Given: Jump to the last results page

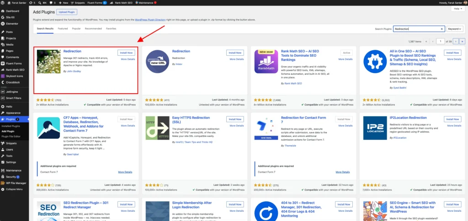Looking at the screenshot, I should point(463,41).
